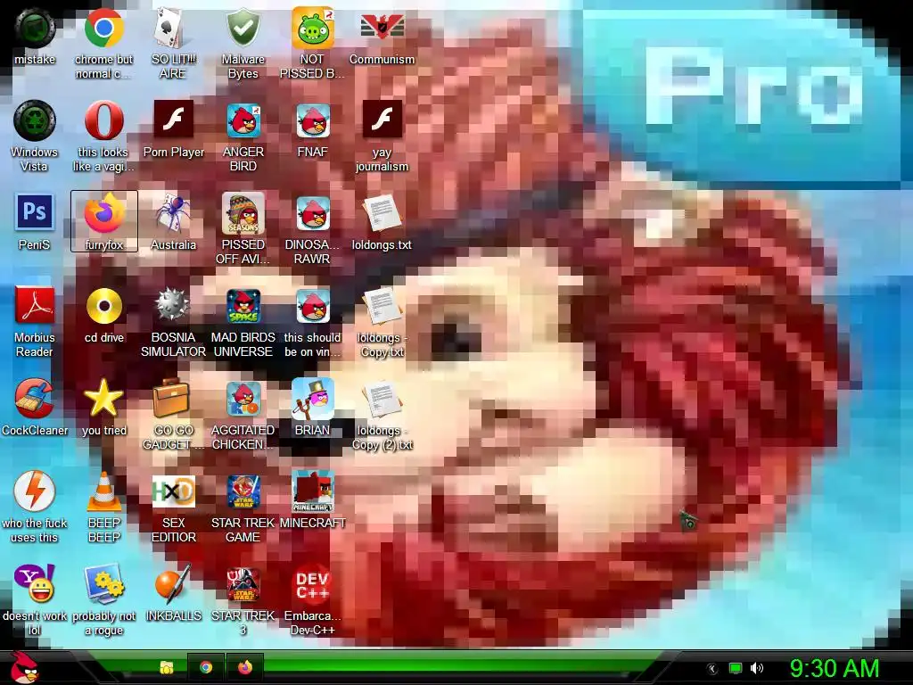Open the Angry Bird start button
Screen dimensions: 913x685
(x=24, y=667)
